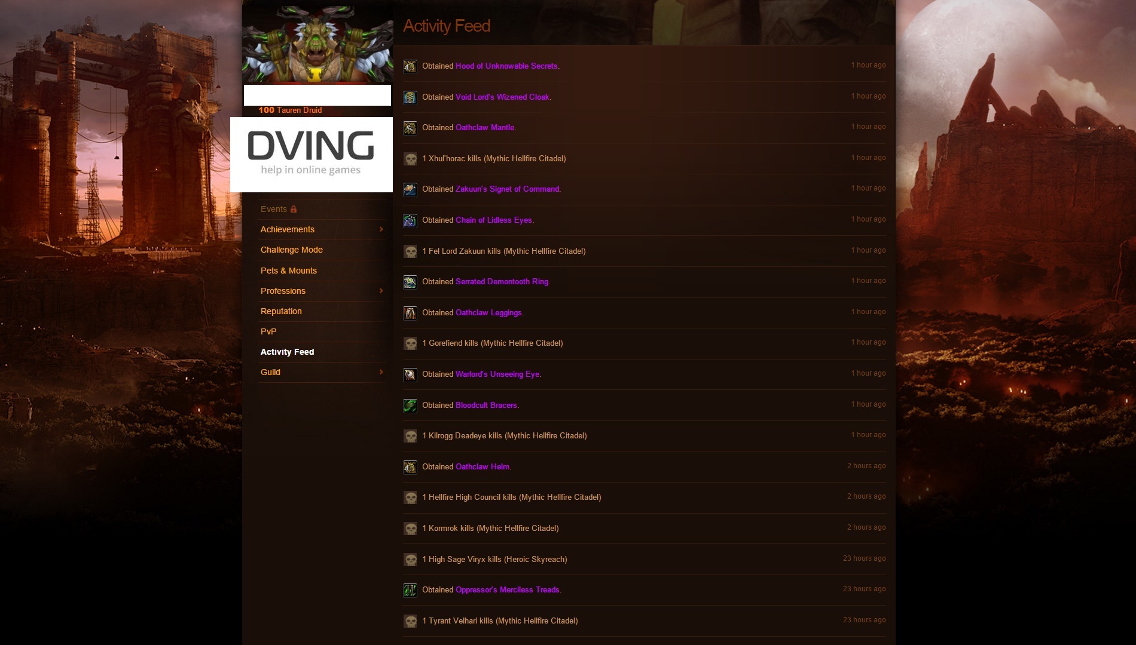Click the skull icon beside Xhul'horac kills
The height and width of the screenshot is (645, 1136).
pos(410,159)
